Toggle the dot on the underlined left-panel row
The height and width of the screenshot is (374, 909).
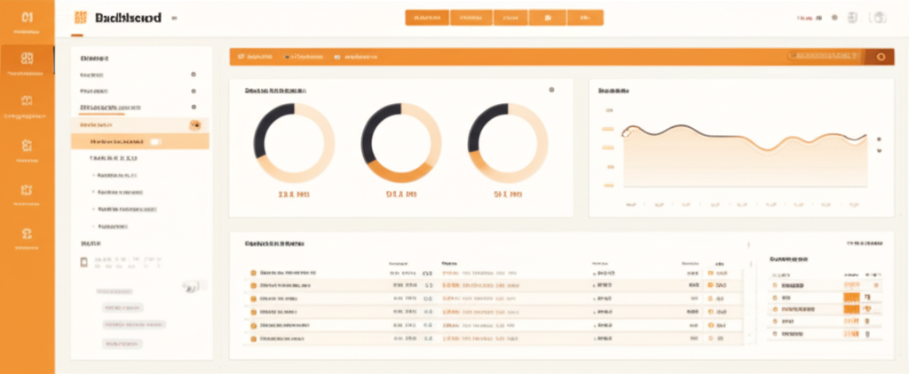coord(193,107)
